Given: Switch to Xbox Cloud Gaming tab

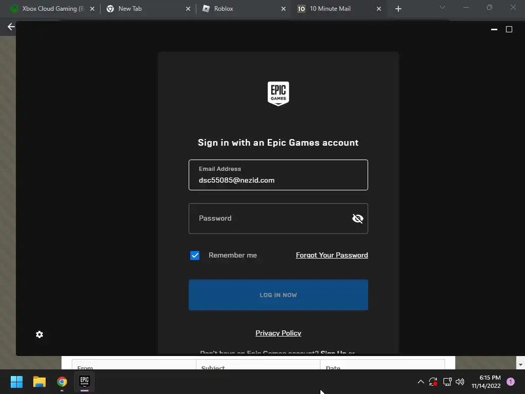Looking at the screenshot, I should (52, 9).
